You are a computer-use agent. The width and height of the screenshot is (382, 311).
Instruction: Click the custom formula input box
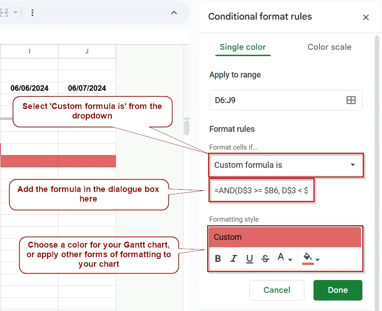261,190
